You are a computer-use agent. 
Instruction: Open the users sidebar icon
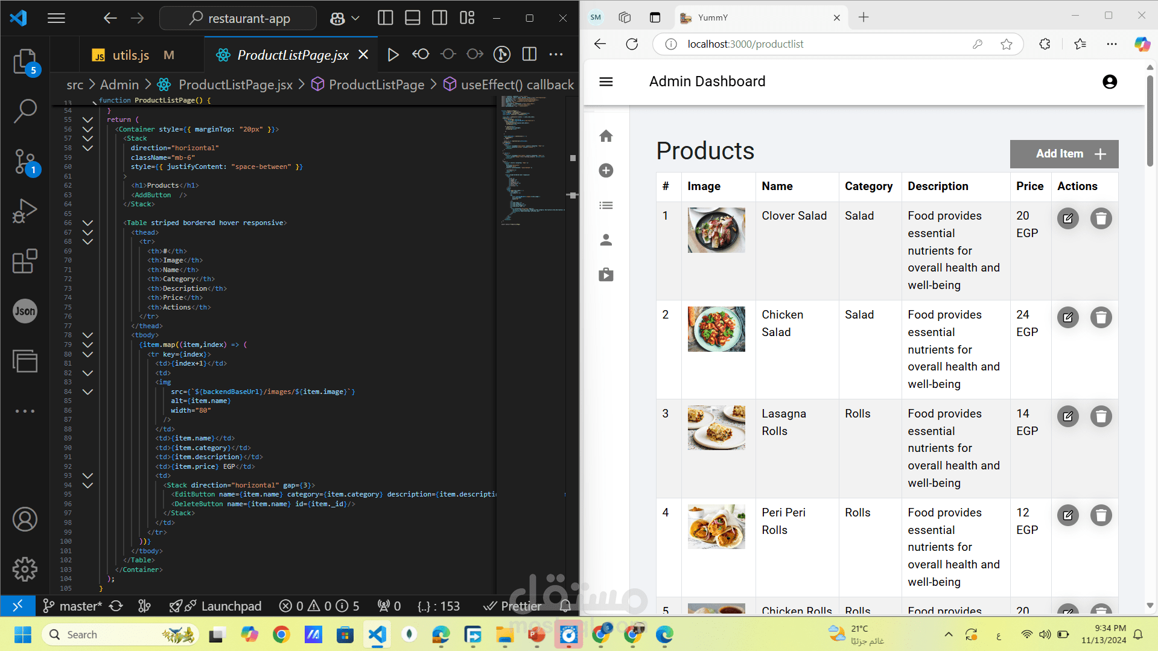coord(606,240)
